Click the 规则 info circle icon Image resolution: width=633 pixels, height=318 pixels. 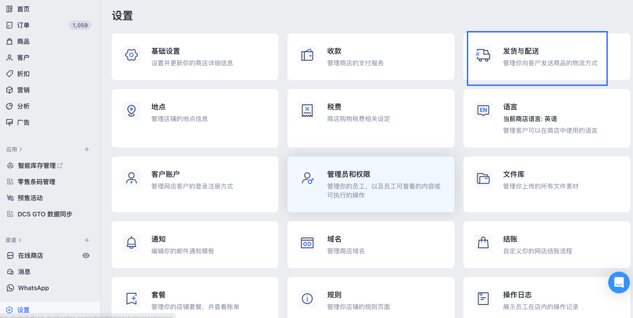tap(307, 299)
